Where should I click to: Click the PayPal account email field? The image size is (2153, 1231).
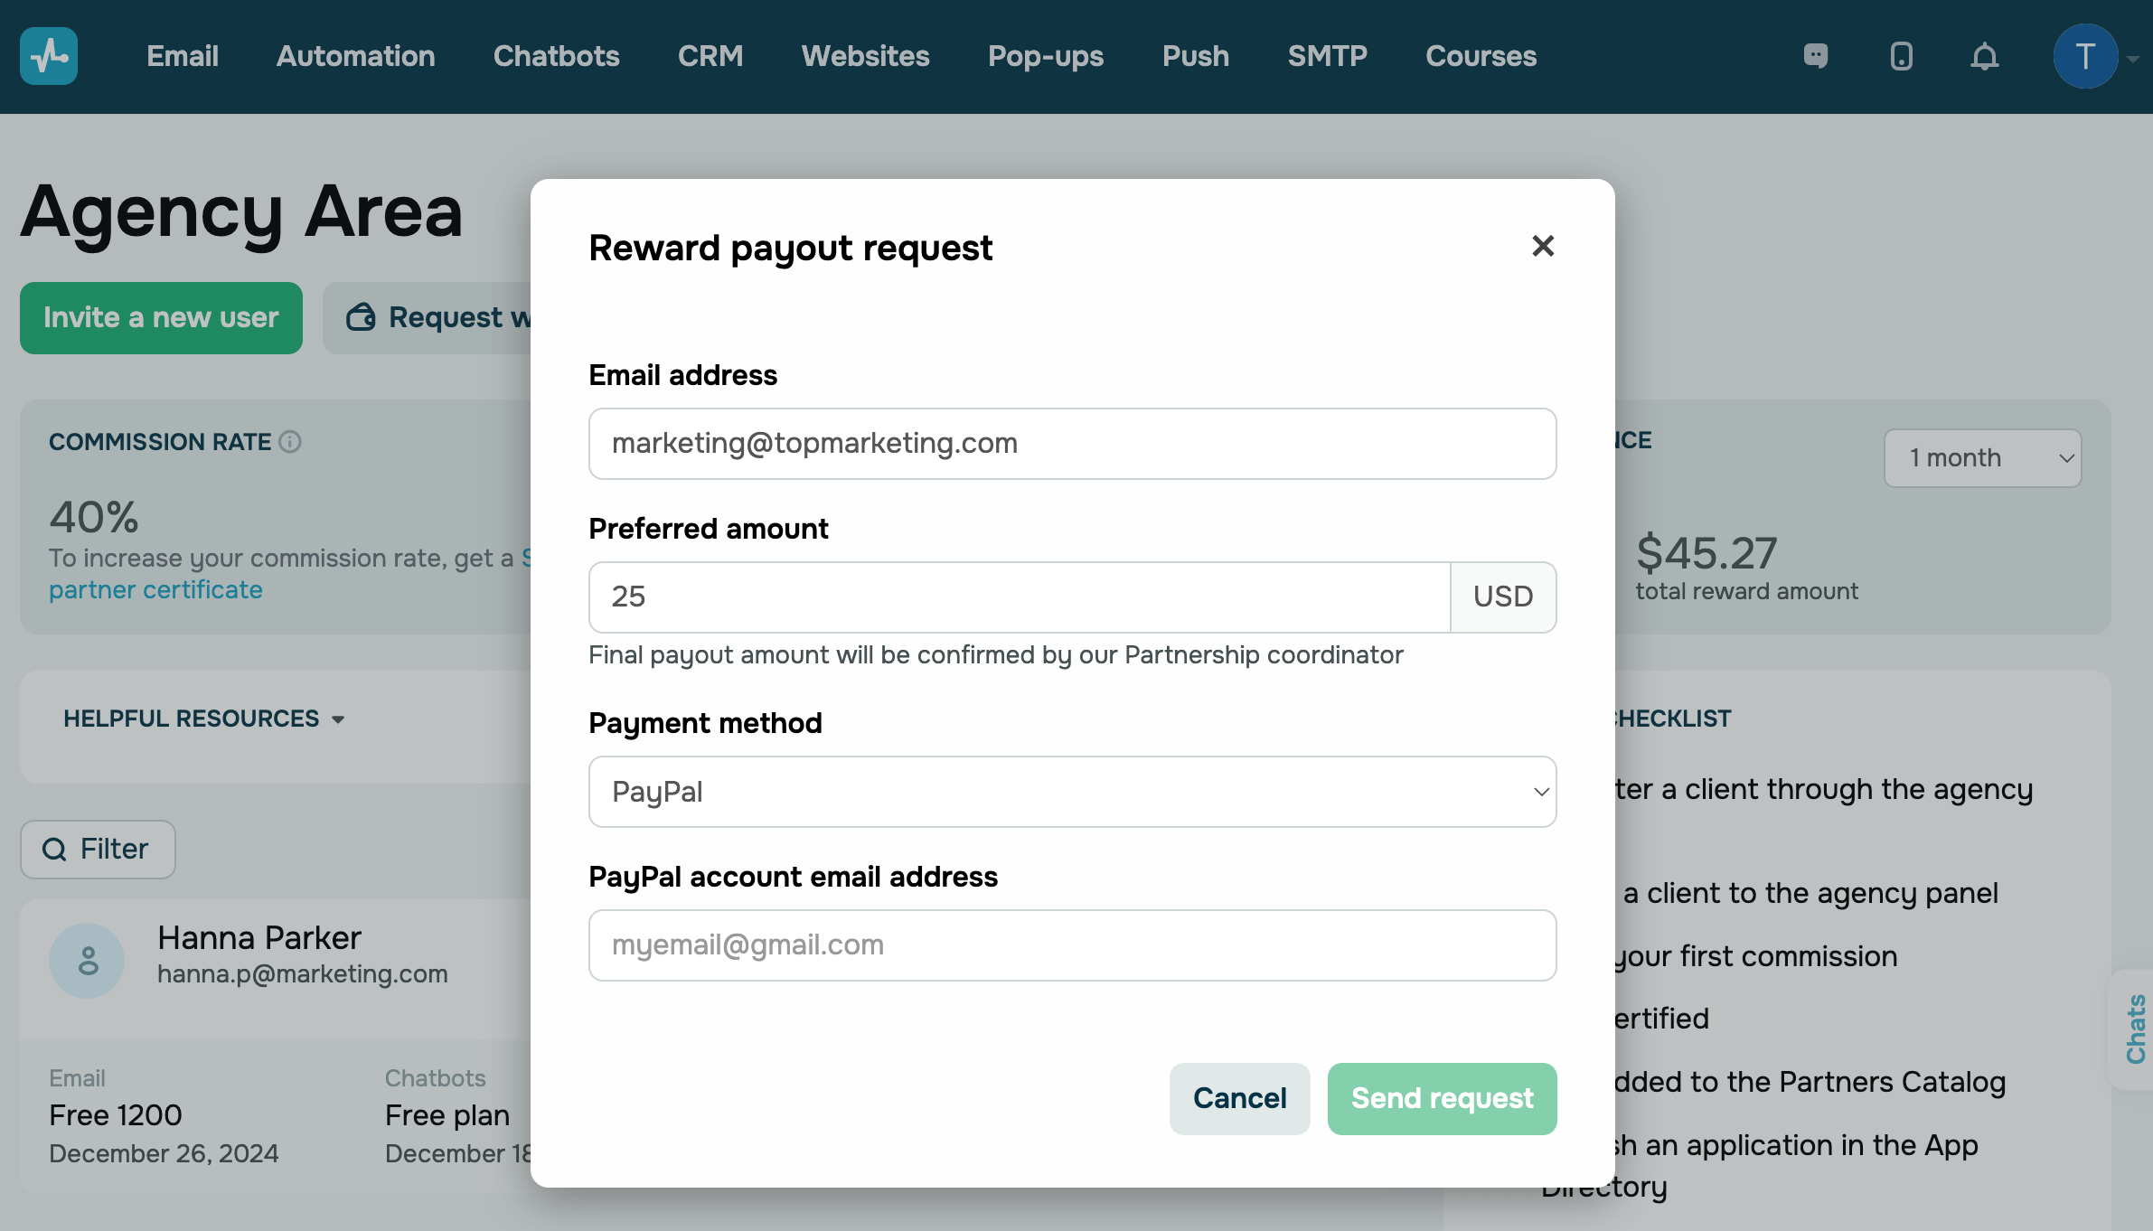click(1072, 945)
